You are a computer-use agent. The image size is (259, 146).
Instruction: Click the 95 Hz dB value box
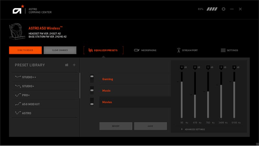click(182, 67)
